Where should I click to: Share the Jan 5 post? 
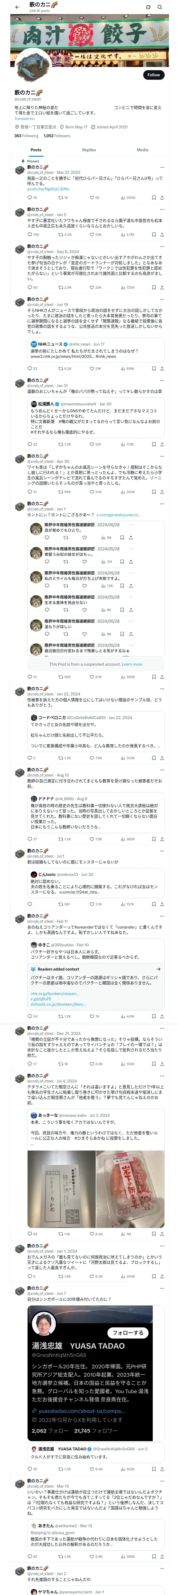coord(162,235)
